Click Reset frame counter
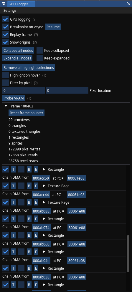The width and height of the screenshot is (132, 292). [27, 113]
